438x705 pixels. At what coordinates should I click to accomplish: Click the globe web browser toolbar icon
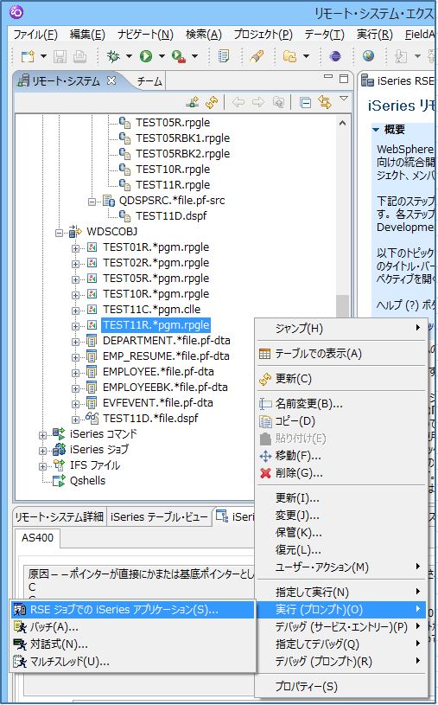(368, 56)
